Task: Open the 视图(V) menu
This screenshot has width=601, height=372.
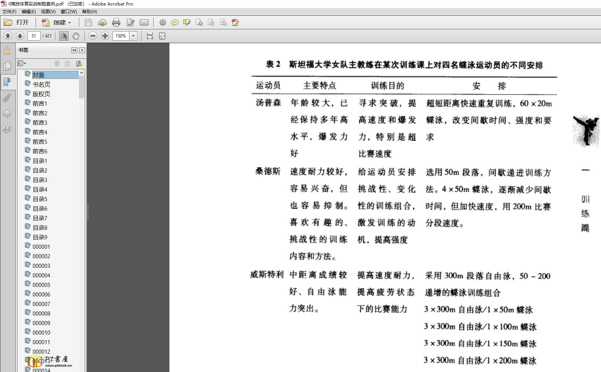Action: point(48,11)
